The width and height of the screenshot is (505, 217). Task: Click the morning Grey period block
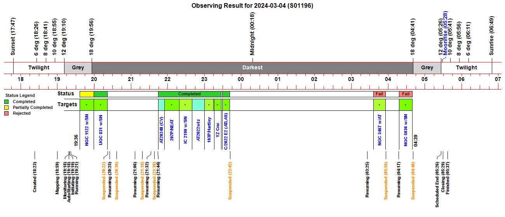pyautogui.click(x=427, y=67)
